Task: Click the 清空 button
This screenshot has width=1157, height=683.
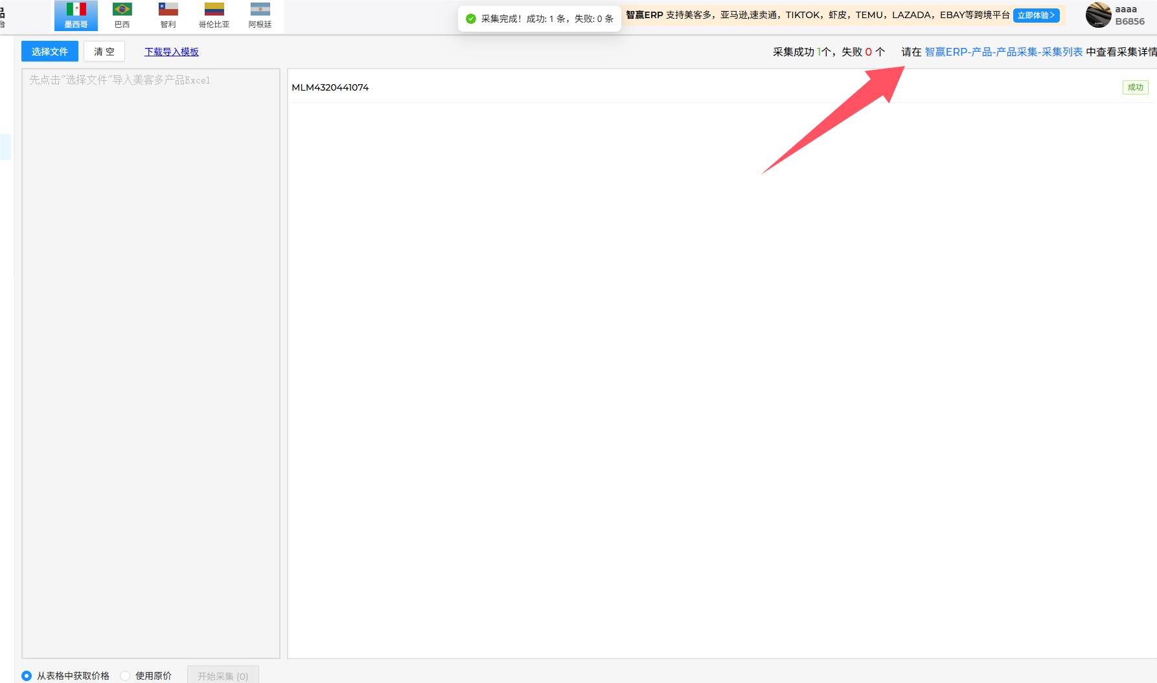Action: coord(104,51)
